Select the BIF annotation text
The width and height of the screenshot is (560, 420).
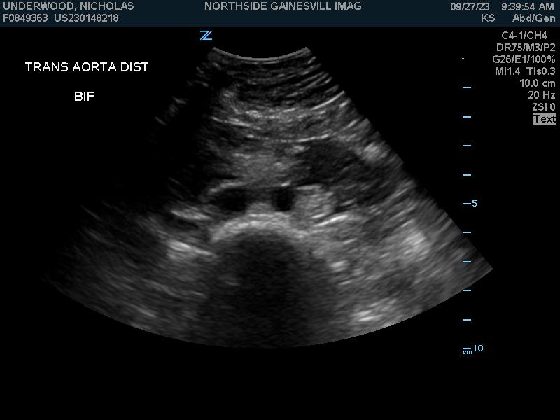click(x=84, y=97)
